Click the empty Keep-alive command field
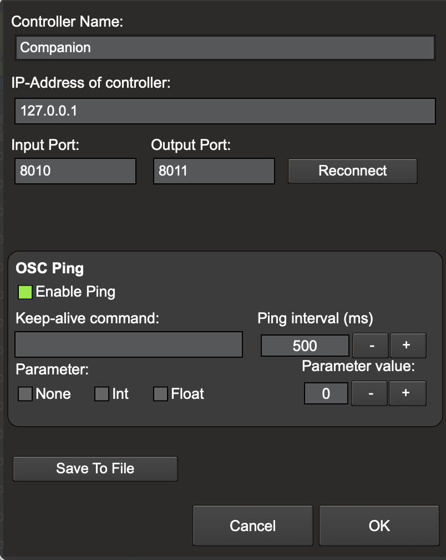The height and width of the screenshot is (560, 446). 129,344
